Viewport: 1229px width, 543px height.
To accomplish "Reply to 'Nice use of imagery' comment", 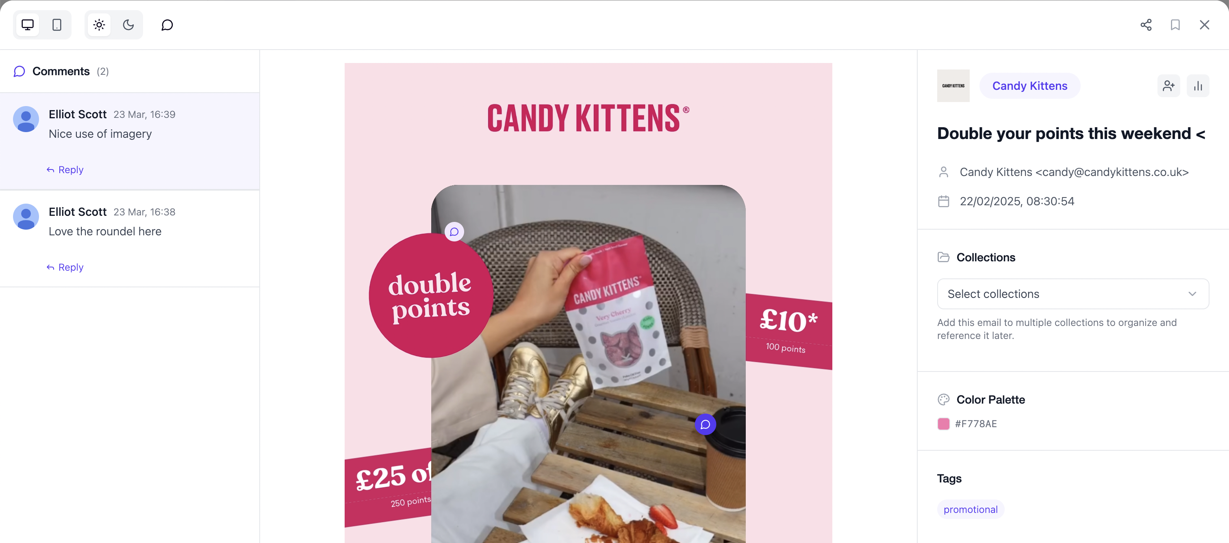I will pyautogui.click(x=65, y=170).
